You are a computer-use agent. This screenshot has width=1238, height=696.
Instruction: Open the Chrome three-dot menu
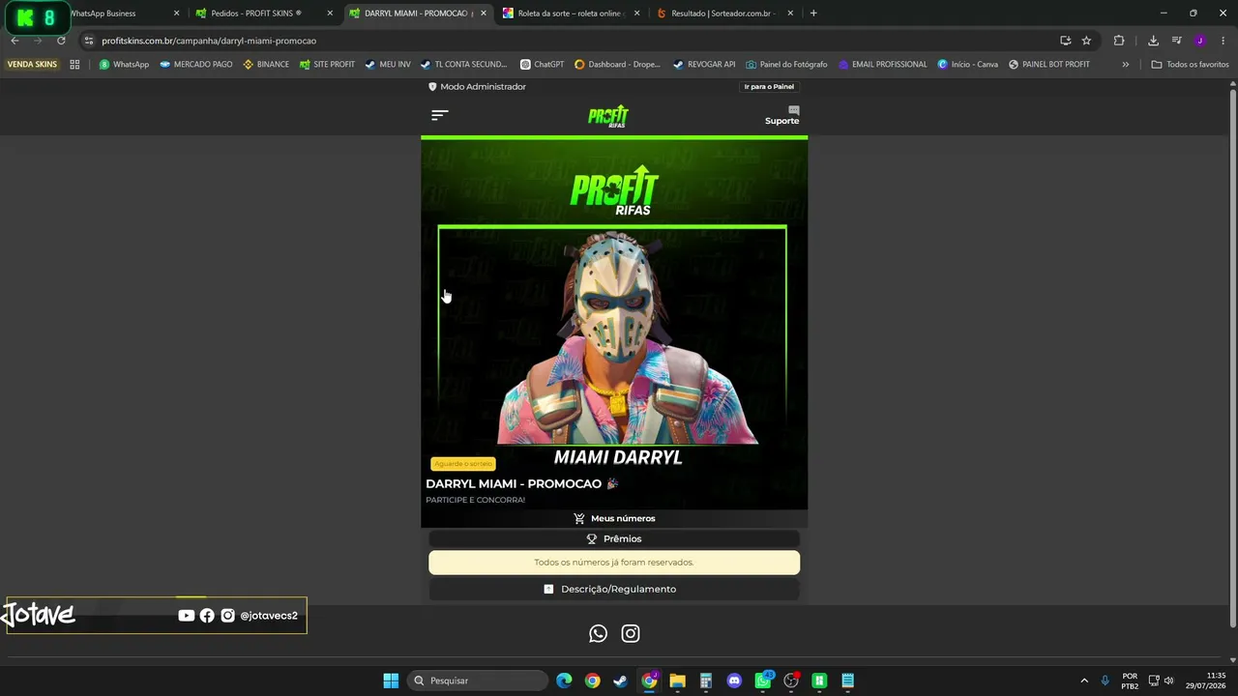coord(1223,41)
